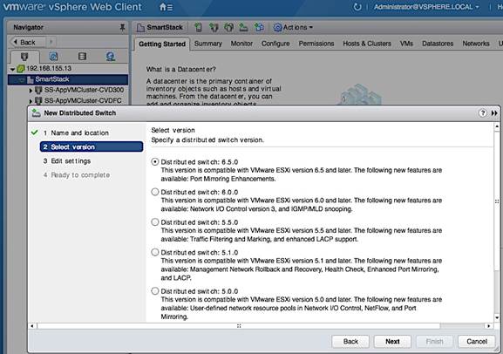Viewport: 503px width, 354px height.
Task: Click dialog vertical scrollbar up arrow
Action: pyautogui.click(x=497, y=126)
